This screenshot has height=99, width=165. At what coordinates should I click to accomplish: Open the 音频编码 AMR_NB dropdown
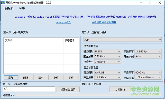point(107,72)
